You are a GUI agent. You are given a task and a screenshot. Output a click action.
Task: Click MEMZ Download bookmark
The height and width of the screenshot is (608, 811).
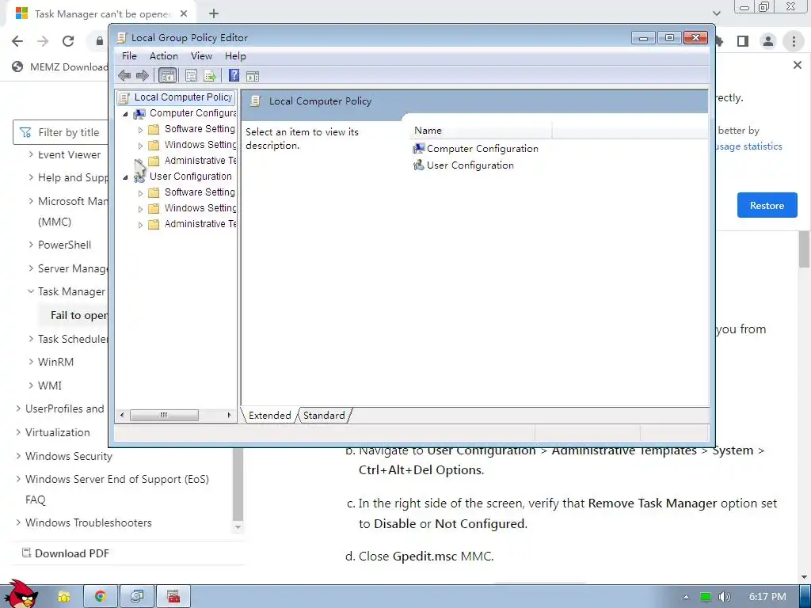coord(60,66)
